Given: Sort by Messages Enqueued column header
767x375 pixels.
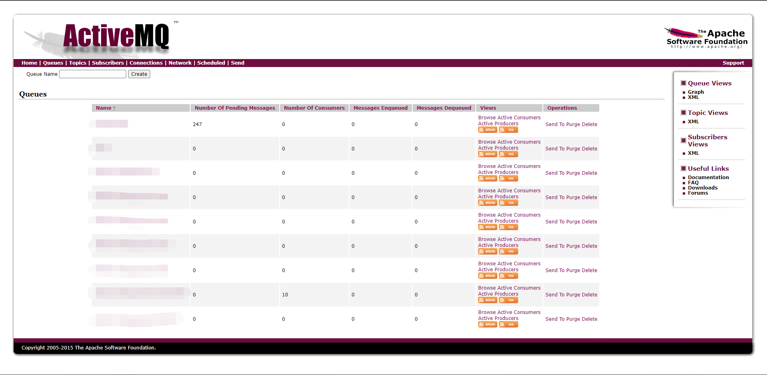Looking at the screenshot, I should click(x=381, y=108).
